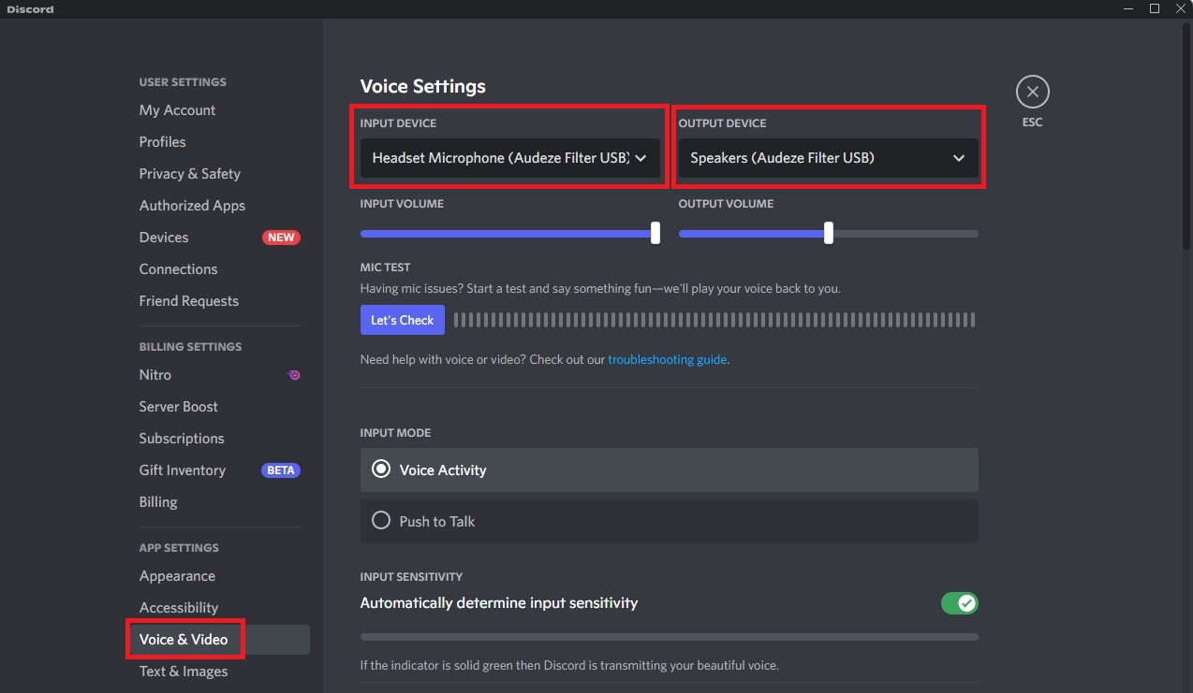Image resolution: width=1193 pixels, height=693 pixels.
Task: Click the mic test level meter
Action: (714, 320)
